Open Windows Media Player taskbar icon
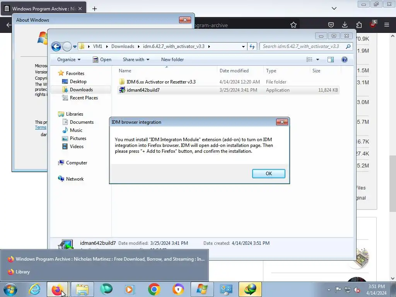396x297 pixels. pyautogui.click(x=130, y=289)
